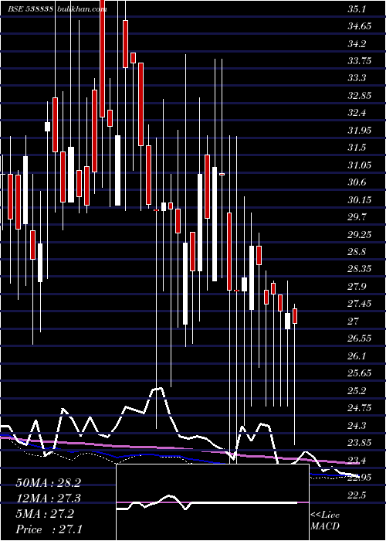This screenshot has height=541, width=386.
Task: Click the 29.7 axis value
Action: click(x=357, y=217)
